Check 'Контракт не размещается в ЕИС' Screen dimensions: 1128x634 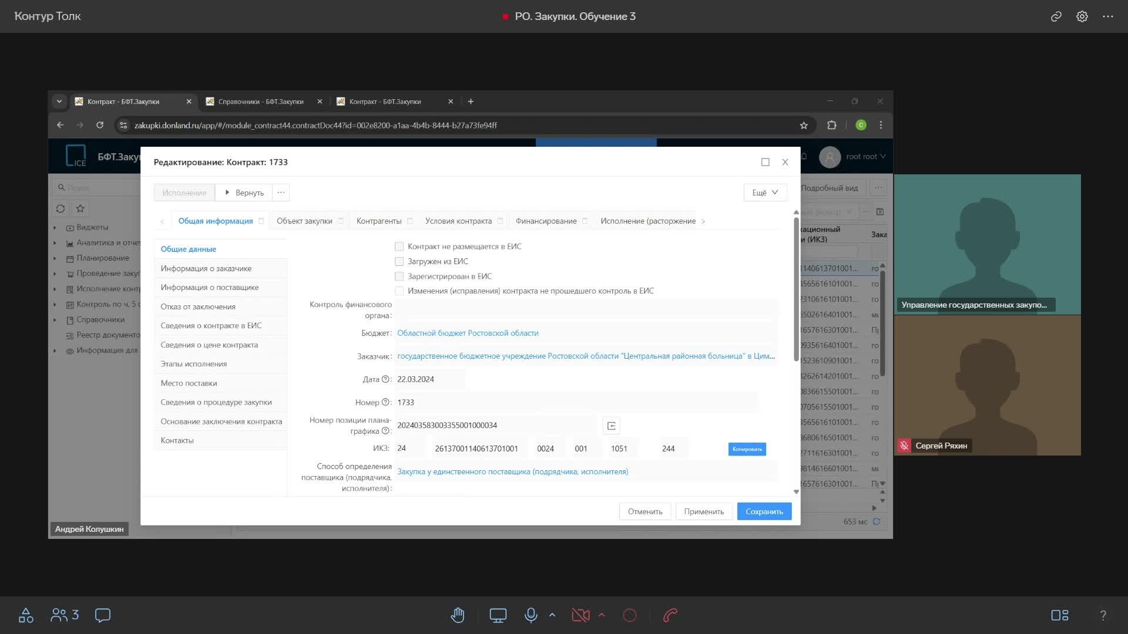coord(399,247)
